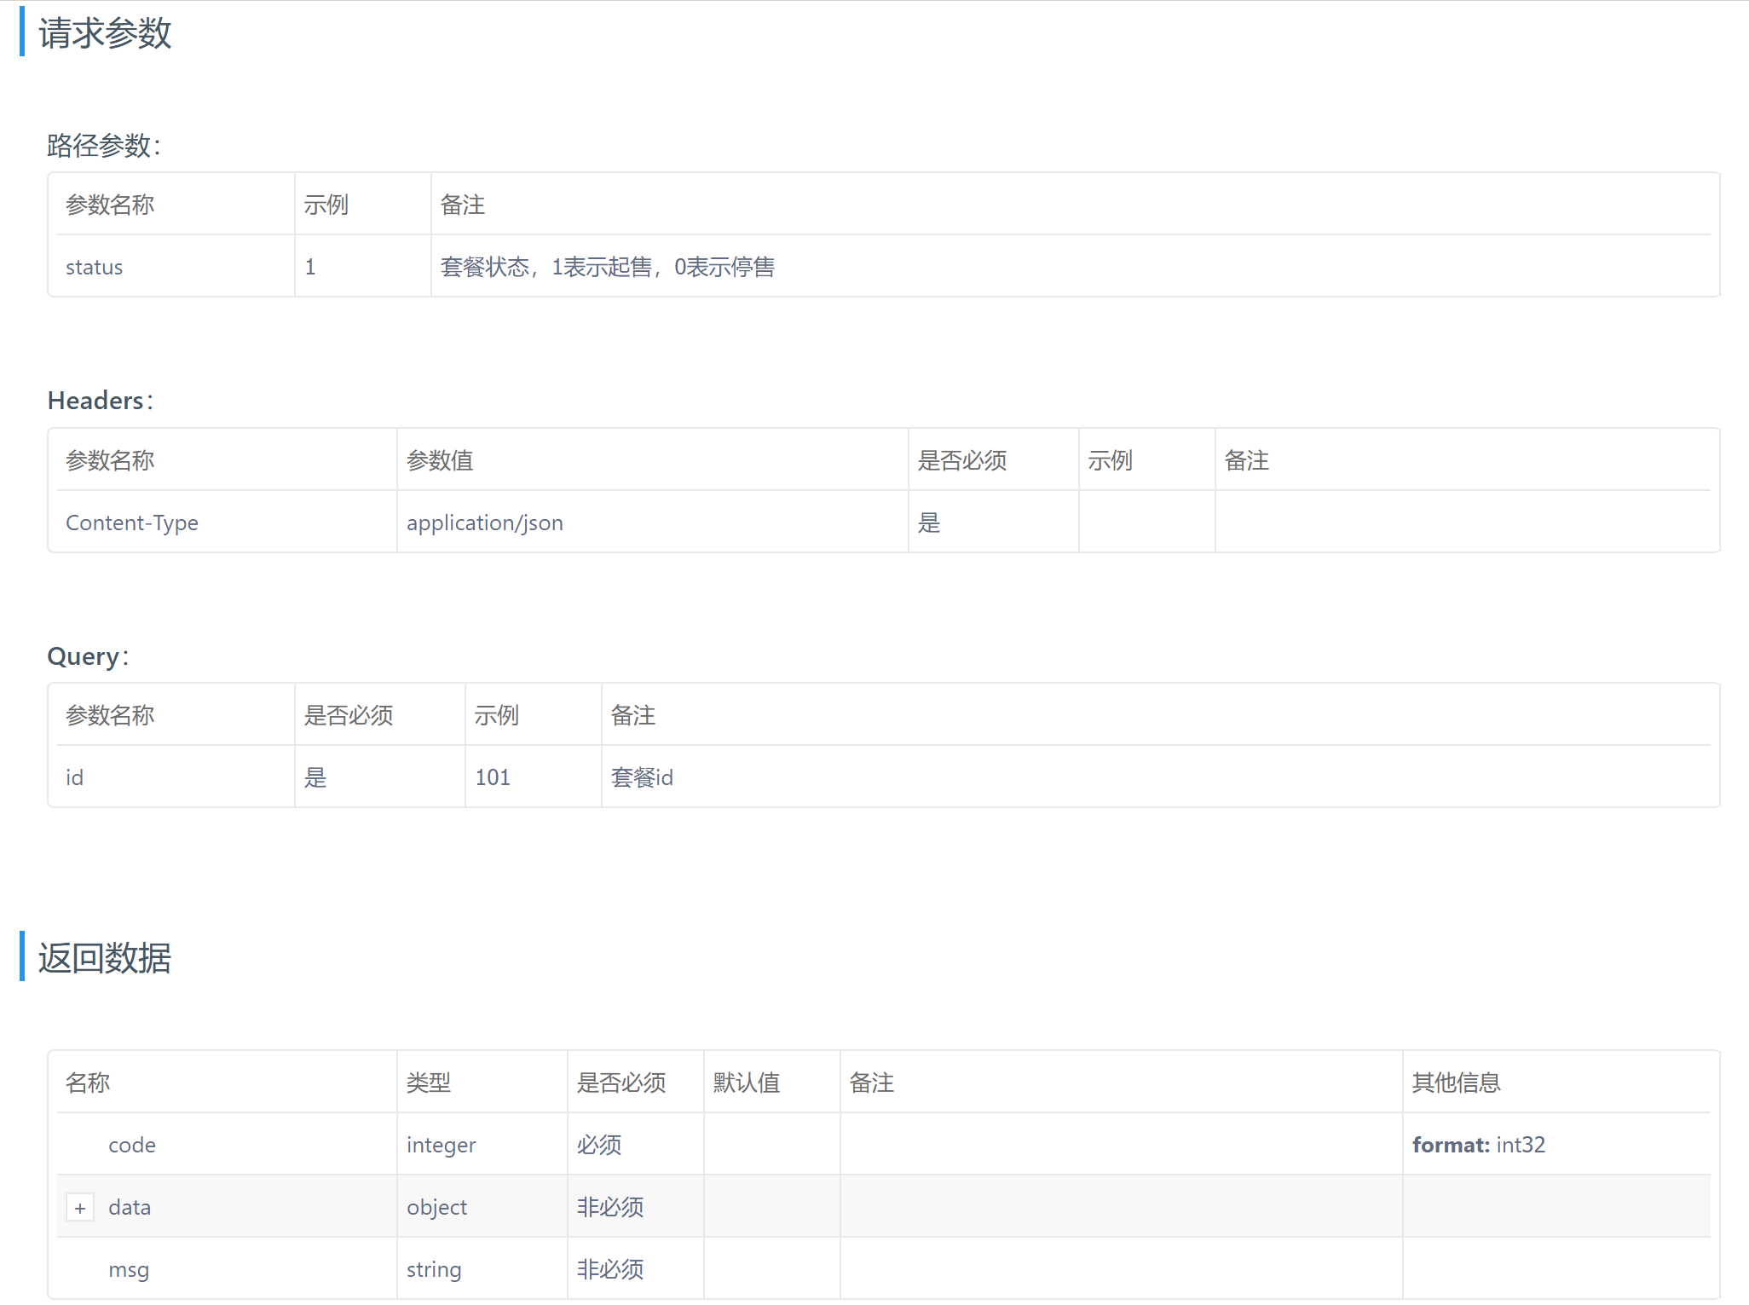Click the 请求参数 section heading
Viewport: 1749px width, 1305px height.
pos(105,33)
